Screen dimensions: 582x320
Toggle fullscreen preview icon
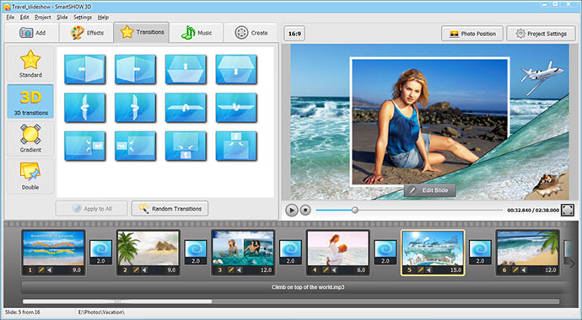(567, 210)
